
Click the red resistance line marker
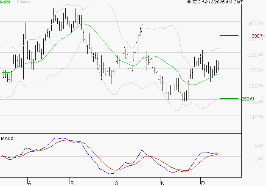point(229,36)
